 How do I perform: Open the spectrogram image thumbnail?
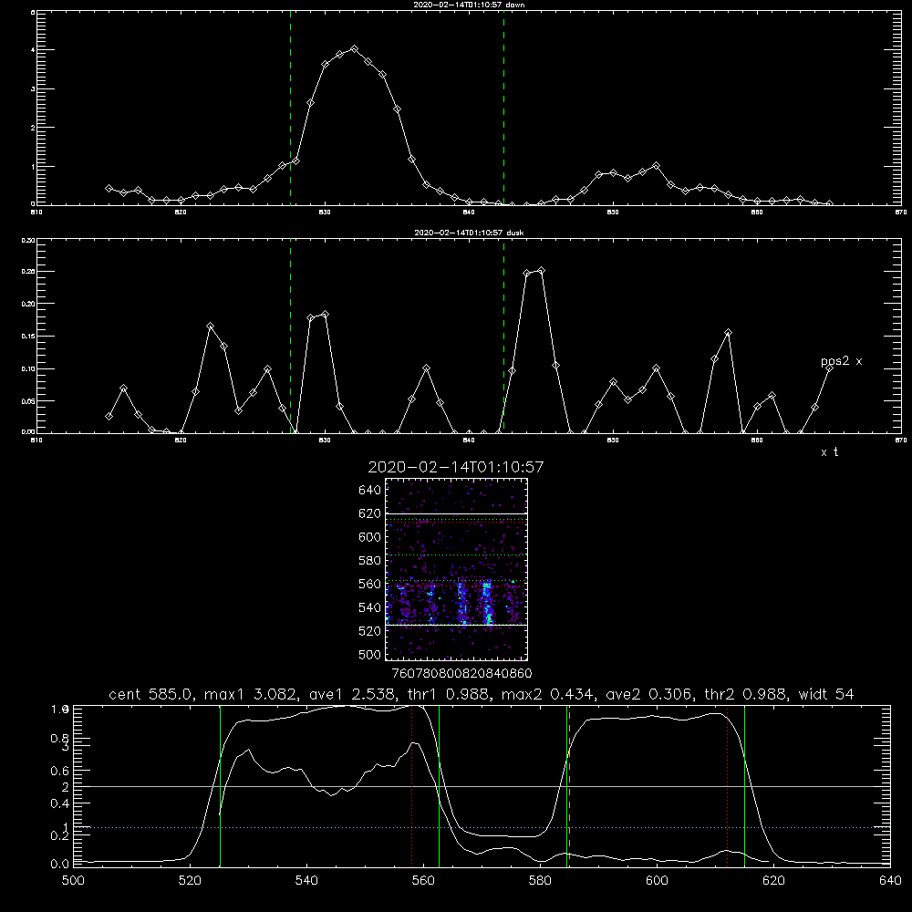coord(456,569)
